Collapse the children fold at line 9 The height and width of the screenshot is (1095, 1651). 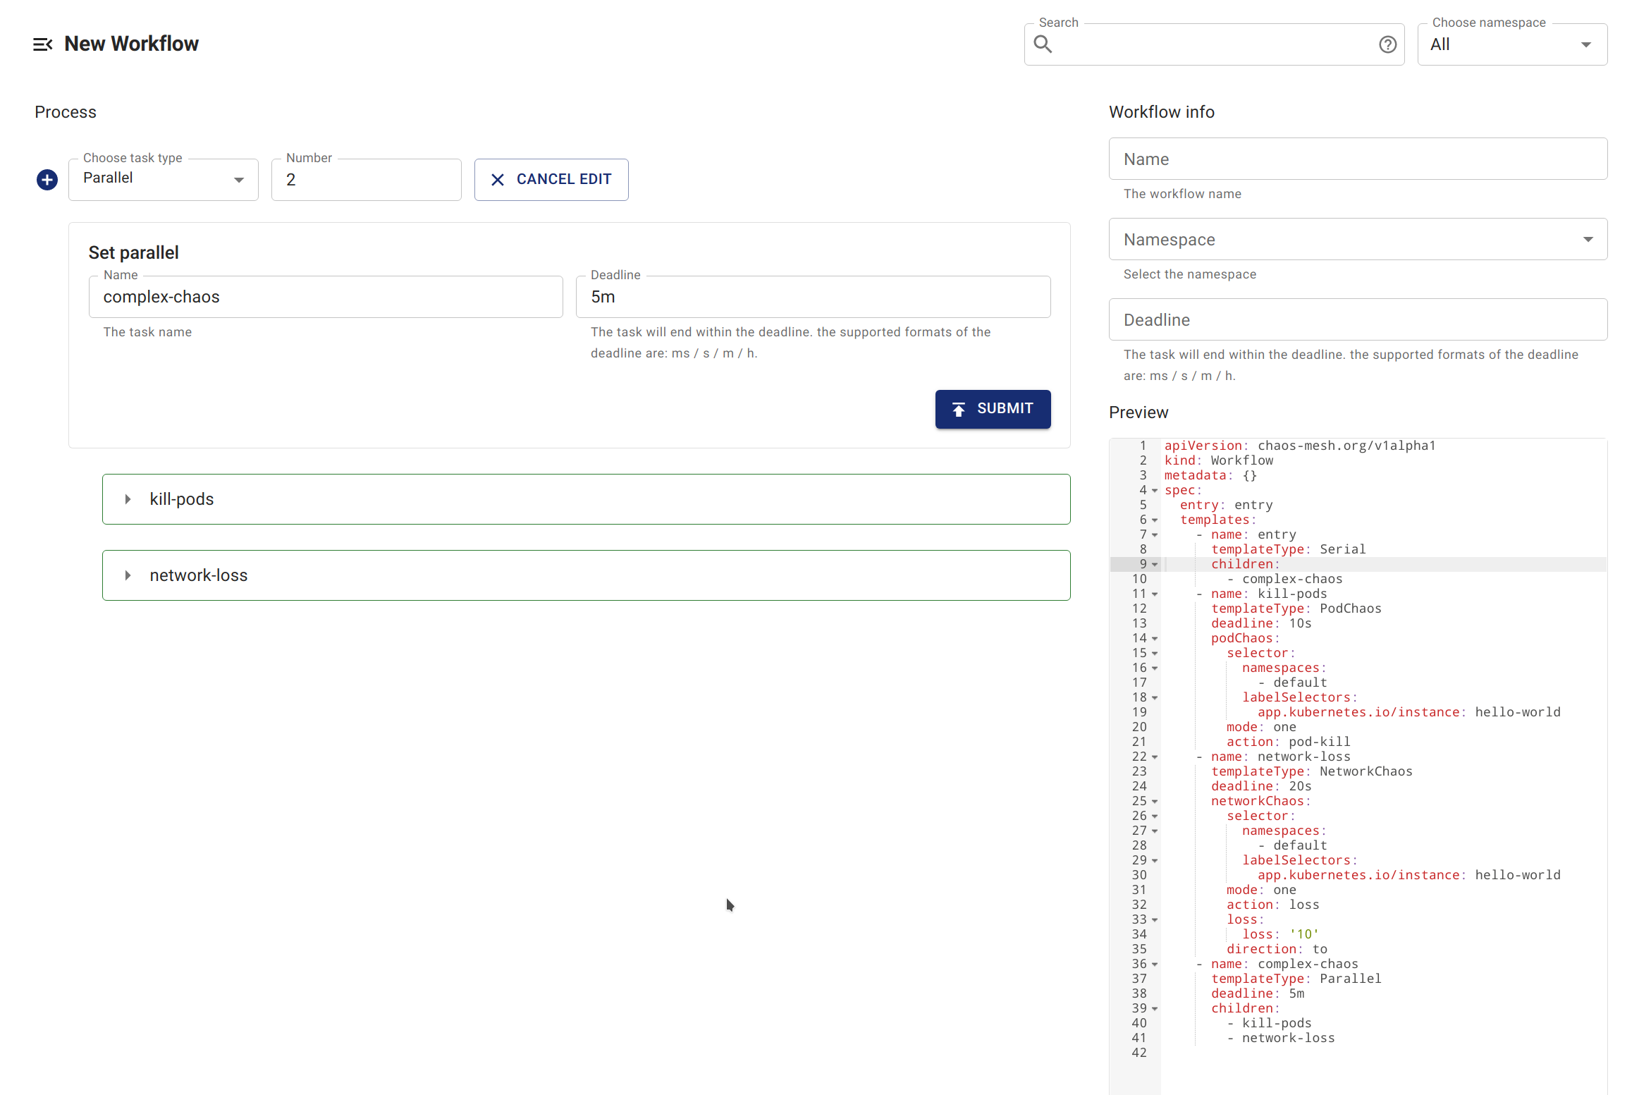[x=1154, y=564]
